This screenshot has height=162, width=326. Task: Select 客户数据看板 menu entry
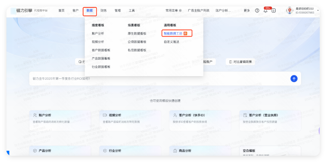pyautogui.click(x=101, y=50)
